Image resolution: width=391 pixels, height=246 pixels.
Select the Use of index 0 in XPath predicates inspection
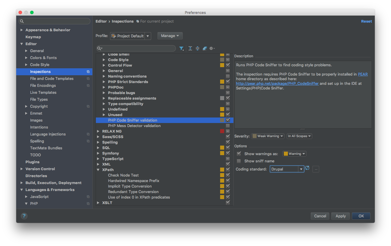pos(165,197)
